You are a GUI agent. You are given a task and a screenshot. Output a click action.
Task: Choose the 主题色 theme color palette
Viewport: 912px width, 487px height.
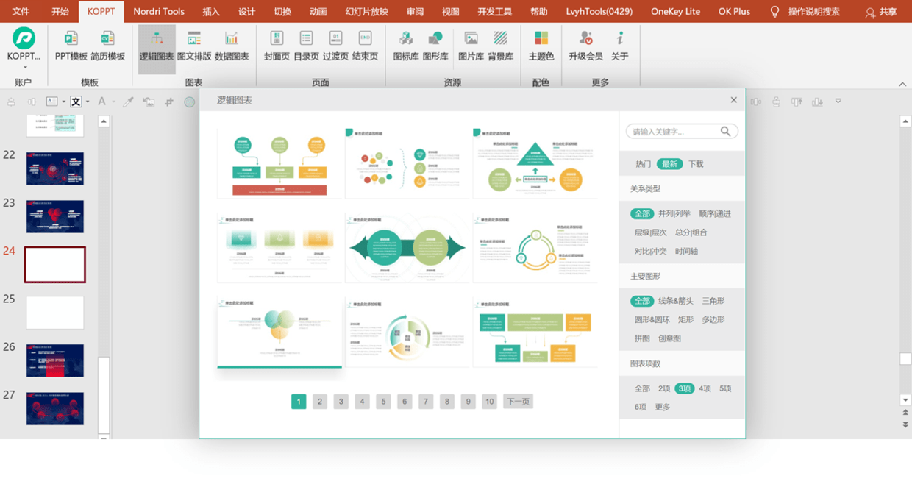point(541,46)
